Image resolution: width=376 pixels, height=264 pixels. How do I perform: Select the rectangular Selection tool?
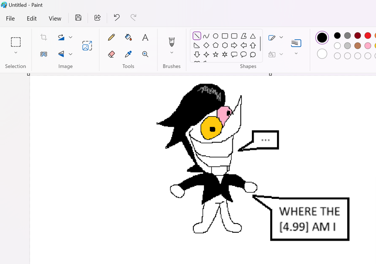tap(15, 42)
